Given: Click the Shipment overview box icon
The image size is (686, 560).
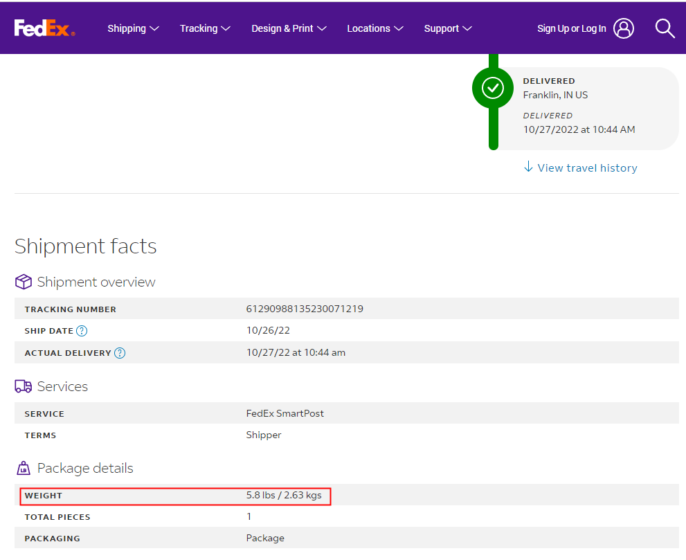Looking at the screenshot, I should pos(24,282).
